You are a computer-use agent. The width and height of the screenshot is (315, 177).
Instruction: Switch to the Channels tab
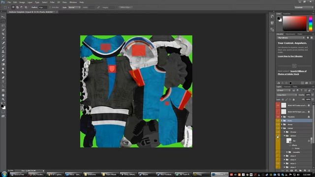tap(287, 87)
